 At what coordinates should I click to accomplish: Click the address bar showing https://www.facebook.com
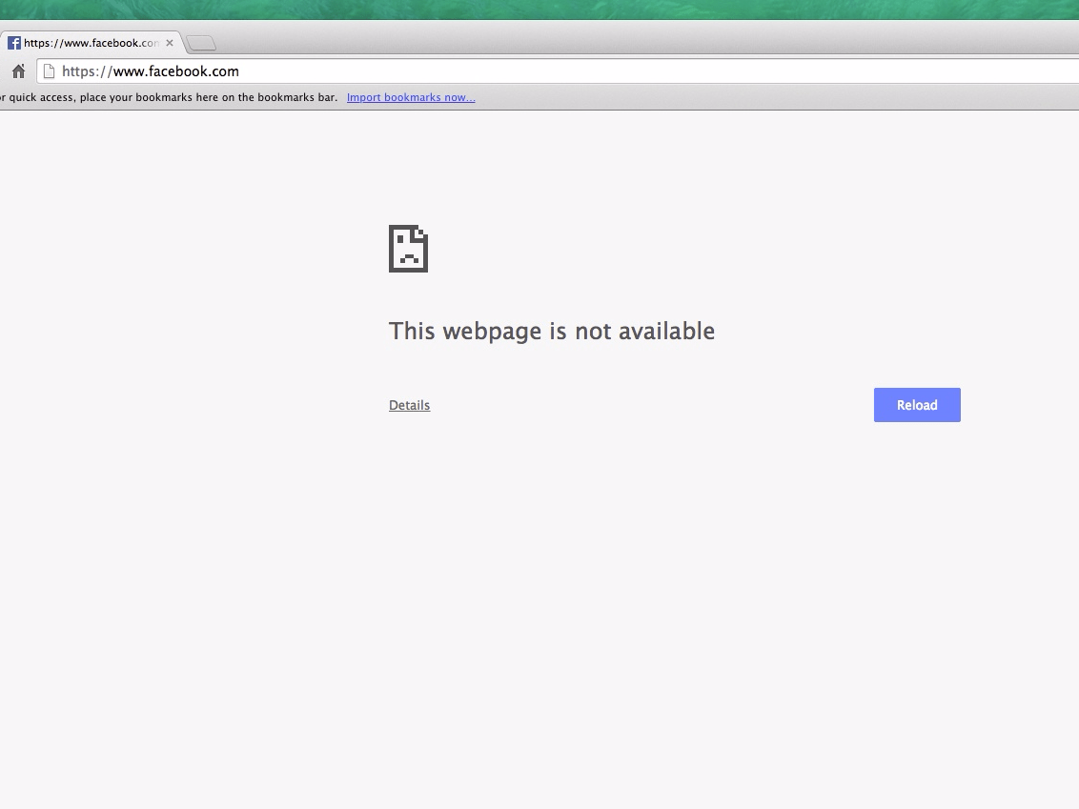[558, 71]
